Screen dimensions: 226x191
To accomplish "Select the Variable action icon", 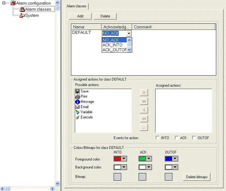I will click(x=77, y=112).
